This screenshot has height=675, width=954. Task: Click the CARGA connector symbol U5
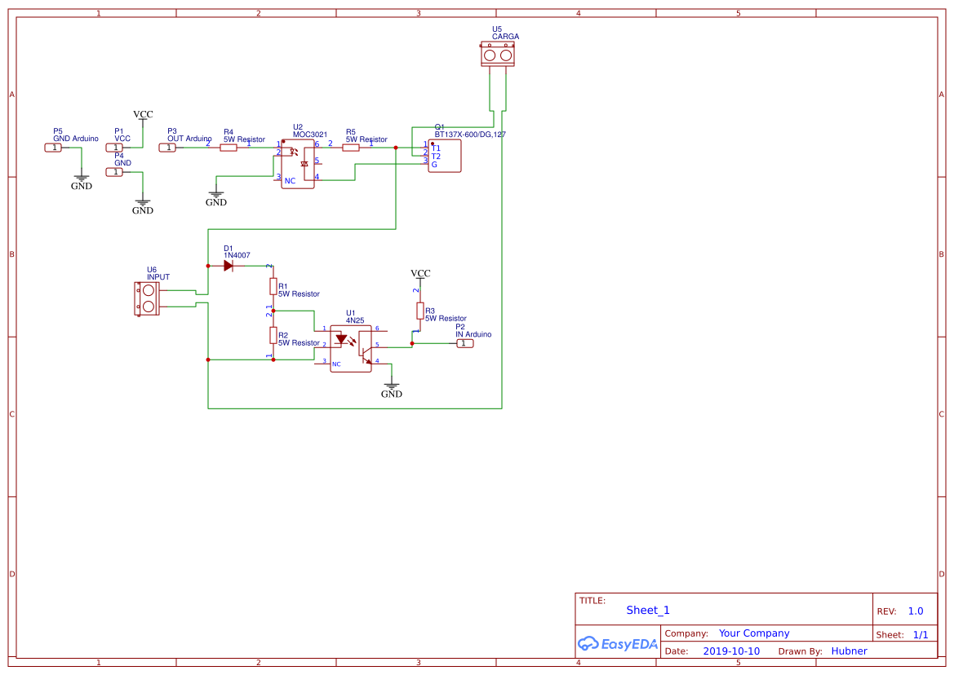pyautogui.click(x=497, y=53)
